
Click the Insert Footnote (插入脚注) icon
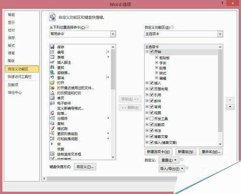(52, 62)
